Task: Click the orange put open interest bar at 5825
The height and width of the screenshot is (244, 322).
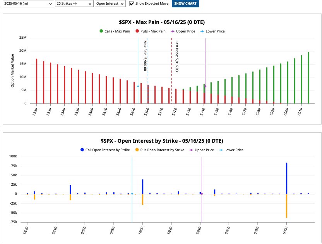Action: (x=34, y=197)
